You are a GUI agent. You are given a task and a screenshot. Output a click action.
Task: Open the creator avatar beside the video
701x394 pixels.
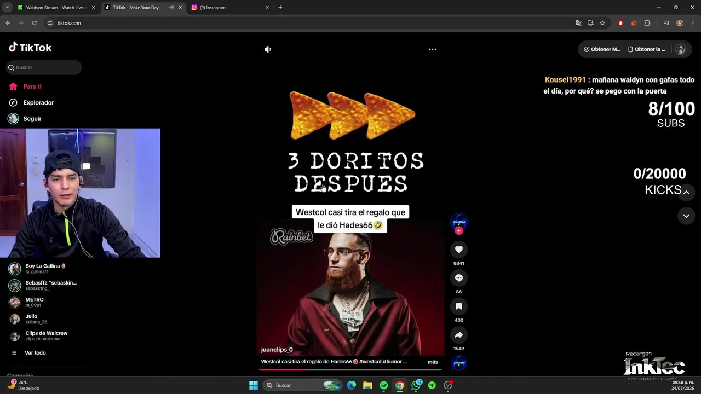click(459, 222)
